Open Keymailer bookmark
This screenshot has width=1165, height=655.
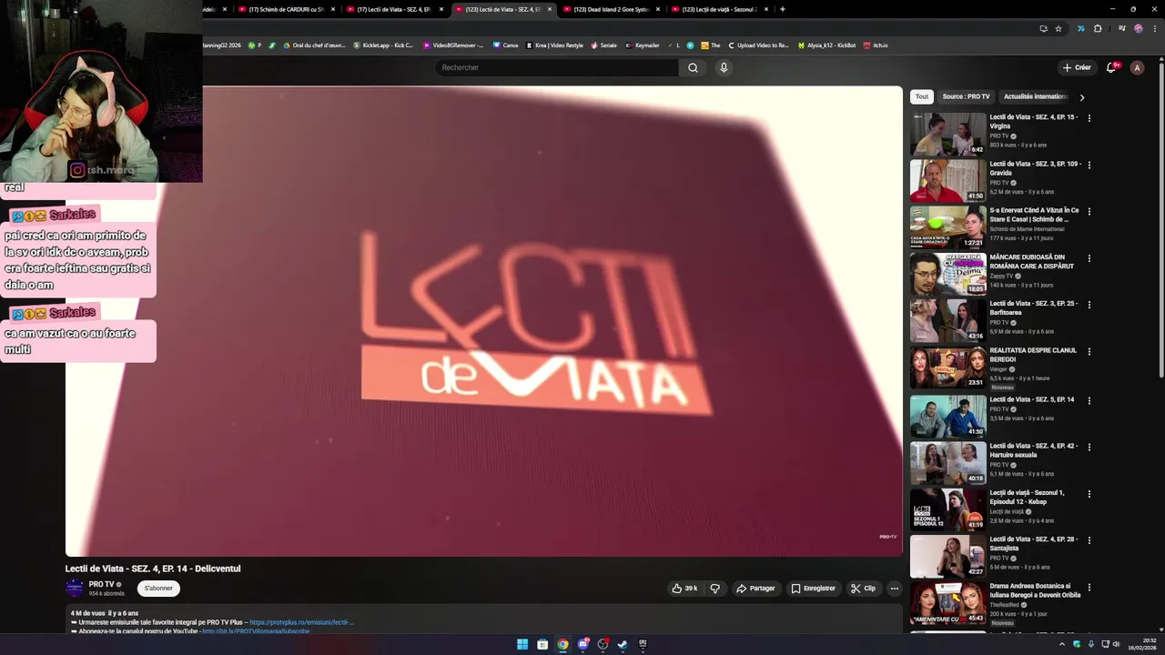point(642,45)
